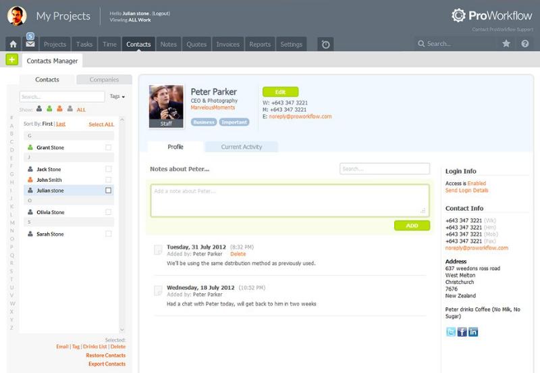Viewport: 540px width, 373px height.
Task: Open the Projects tab
Action: coord(55,44)
